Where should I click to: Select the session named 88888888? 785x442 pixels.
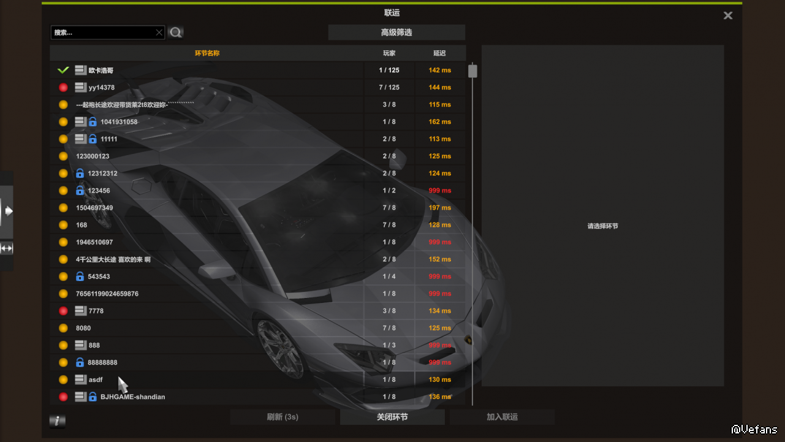tap(258, 362)
